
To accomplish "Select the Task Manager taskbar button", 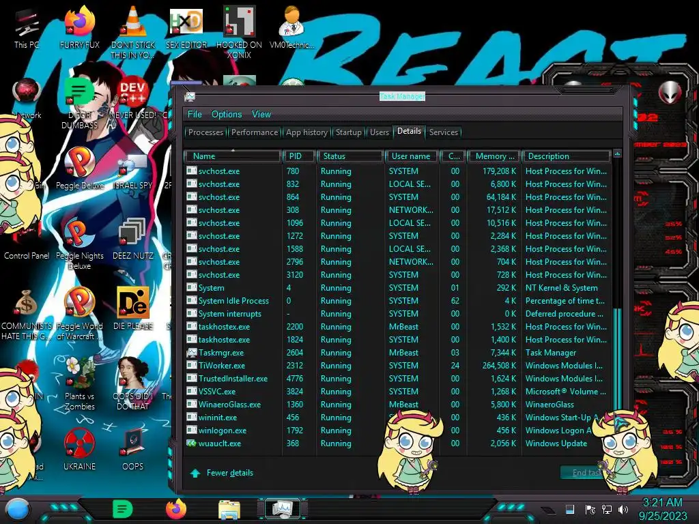I will coord(282,509).
